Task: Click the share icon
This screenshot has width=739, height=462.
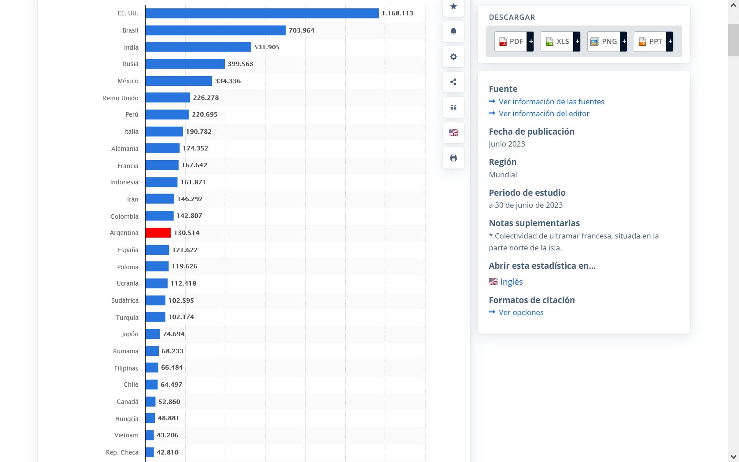Action: [x=454, y=82]
